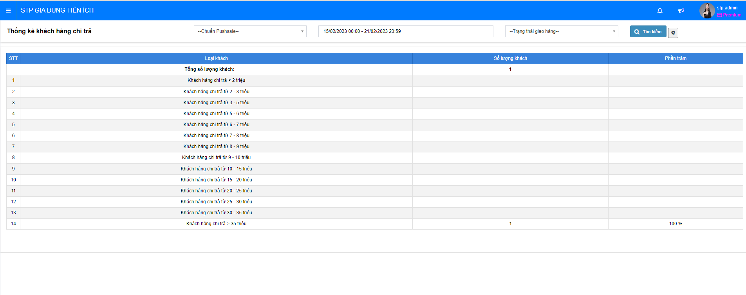Expand the Chuẩn Pushsale dropdown
746x295 pixels.
(250, 31)
